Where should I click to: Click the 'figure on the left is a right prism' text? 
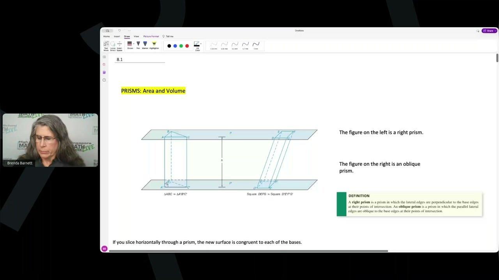(381, 132)
